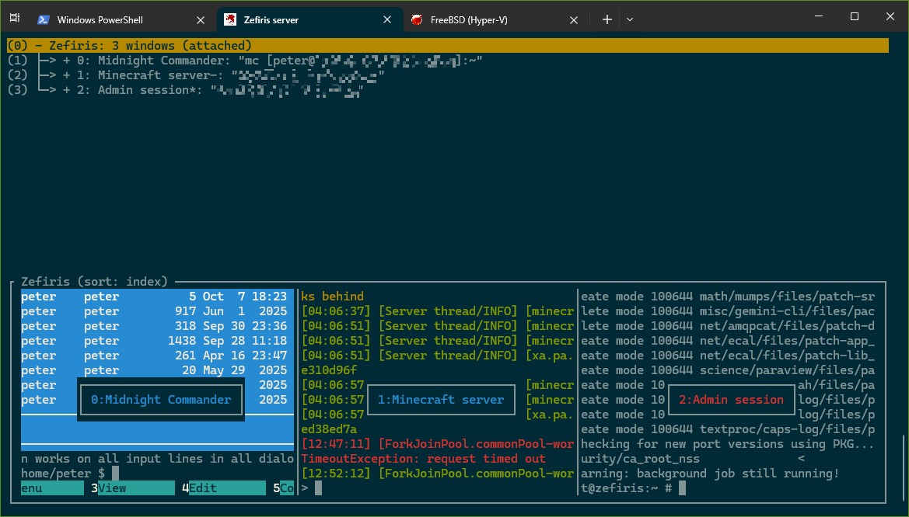The width and height of the screenshot is (909, 517).
Task: Close the Zefiris server tab
Action: 387,19
